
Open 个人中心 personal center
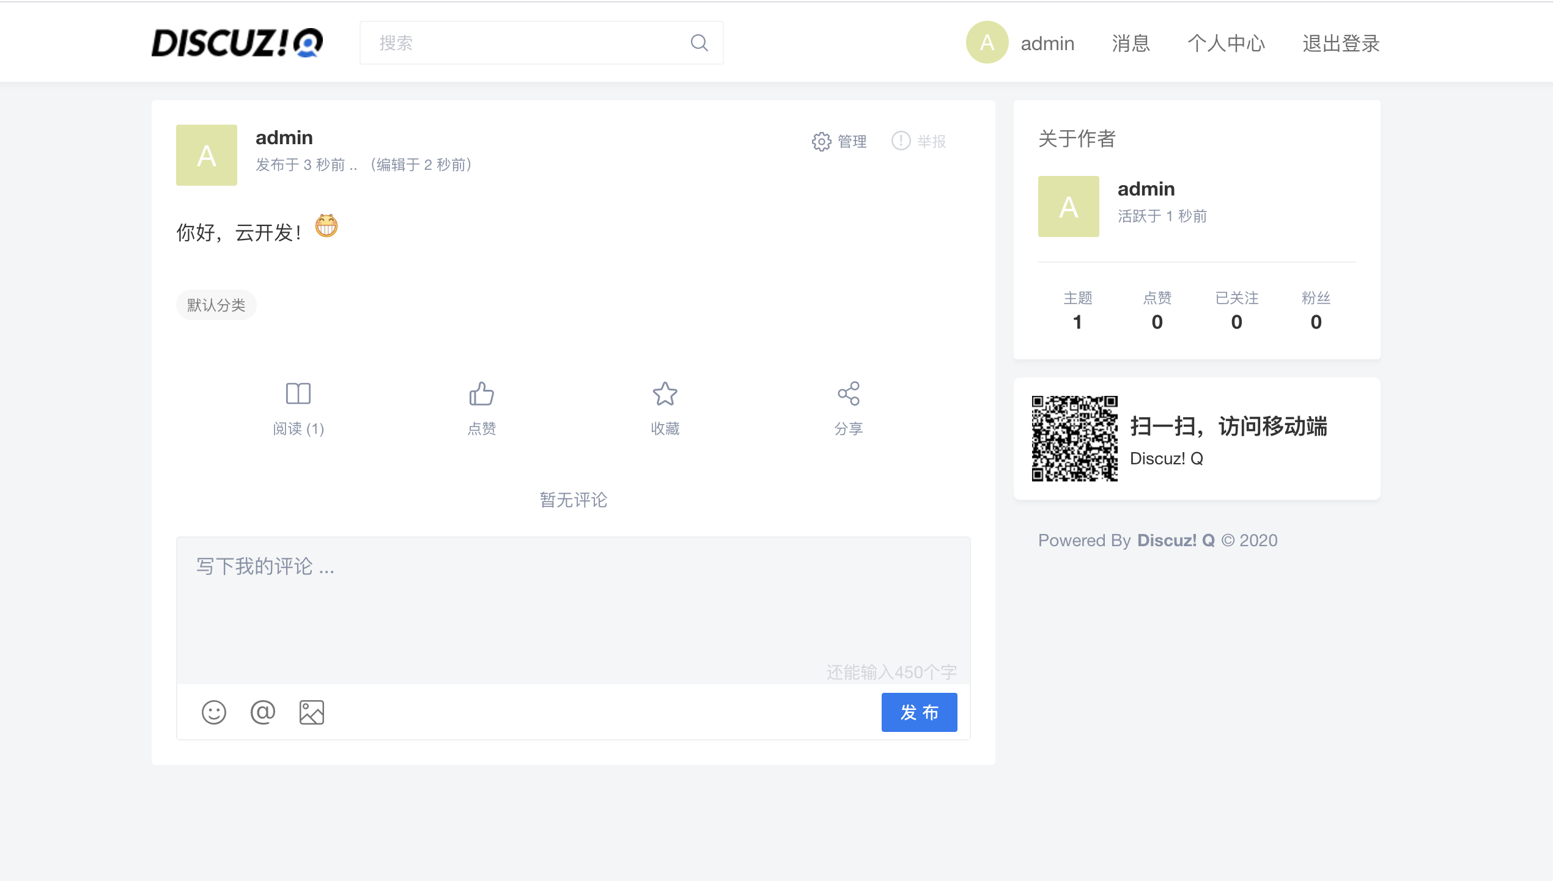click(1226, 43)
